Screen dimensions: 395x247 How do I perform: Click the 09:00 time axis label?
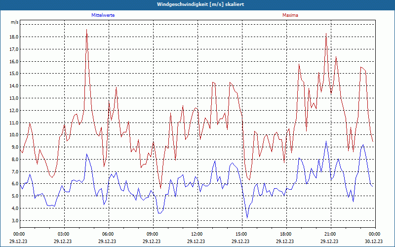(x=153, y=234)
